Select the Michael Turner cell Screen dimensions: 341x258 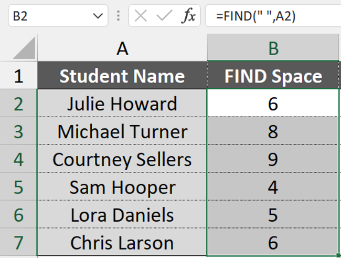point(122,131)
